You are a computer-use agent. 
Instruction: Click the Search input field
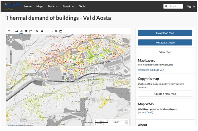[175, 6]
